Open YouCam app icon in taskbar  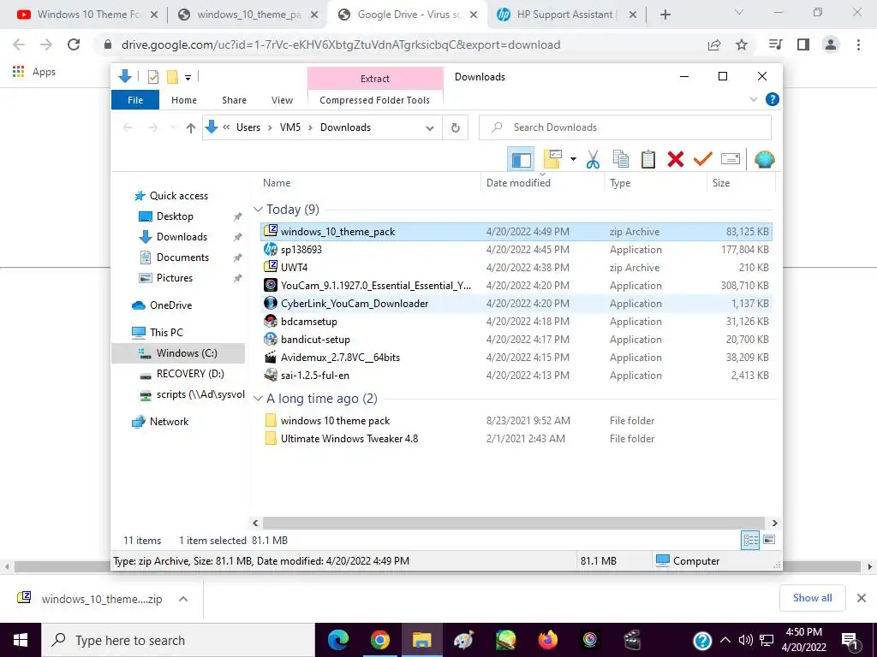(x=589, y=640)
